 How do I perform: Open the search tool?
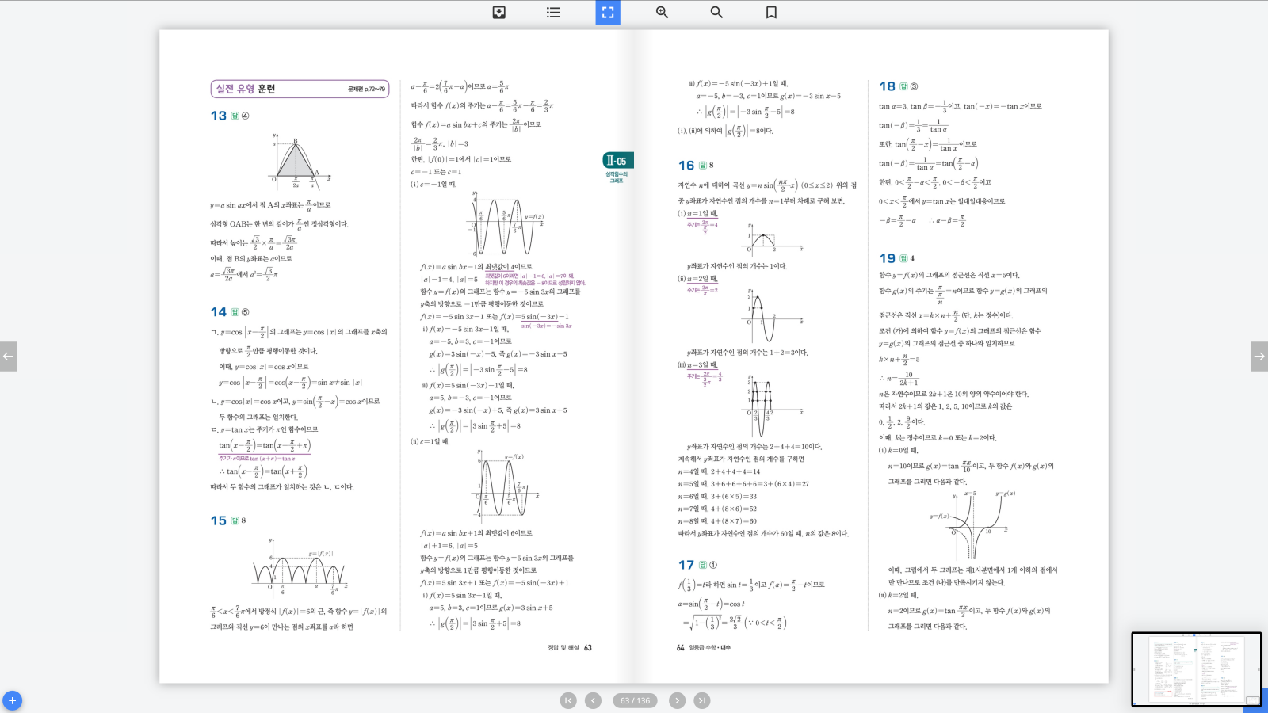coord(716,12)
